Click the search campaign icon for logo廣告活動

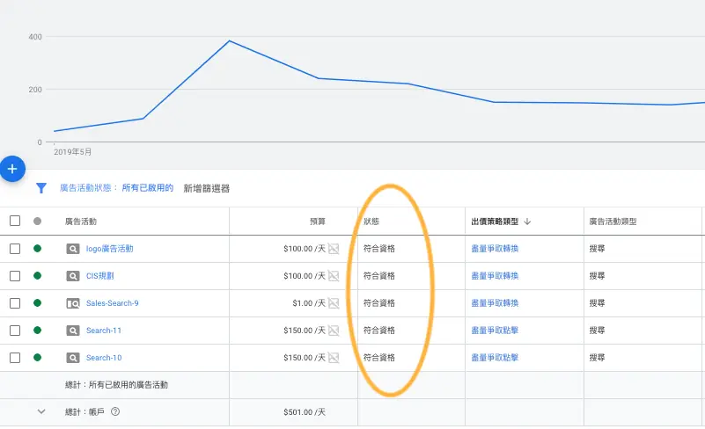(73, 249)
